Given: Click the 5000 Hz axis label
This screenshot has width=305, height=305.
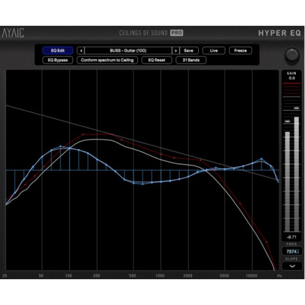Looking at the screenshot, I should [x=224, y=276].
